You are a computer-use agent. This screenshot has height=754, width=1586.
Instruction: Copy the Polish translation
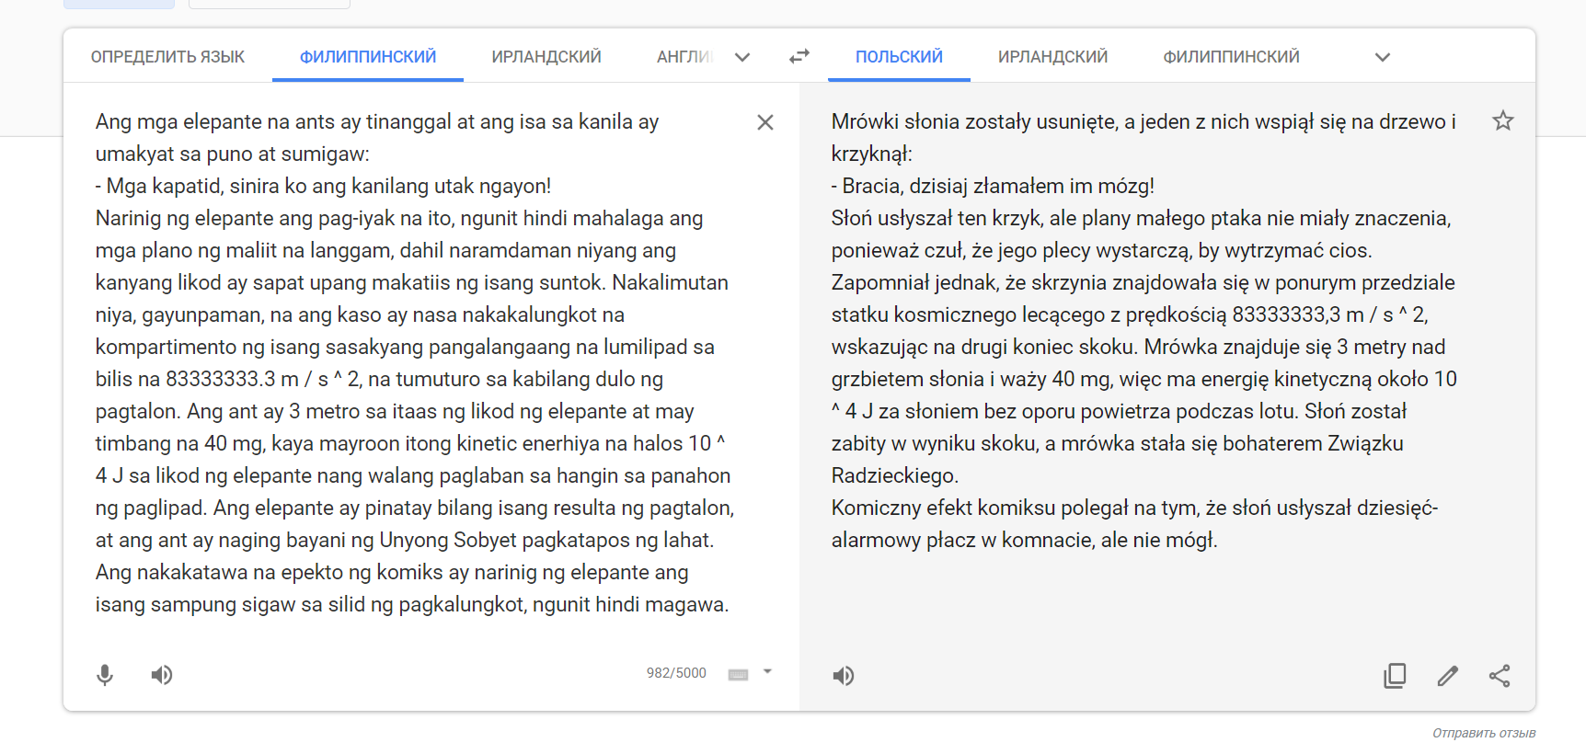(x=1395, y=676)
